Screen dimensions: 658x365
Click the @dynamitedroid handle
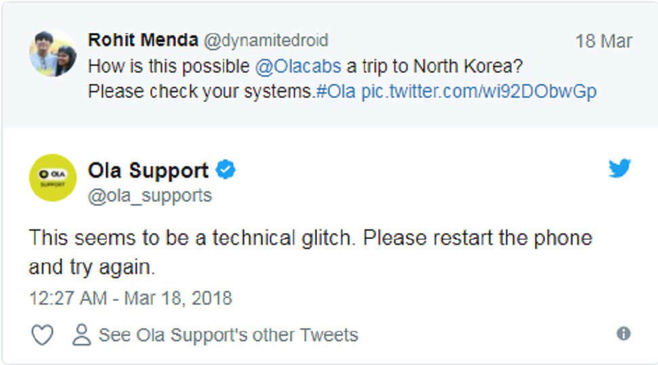(x=266, y=41)
